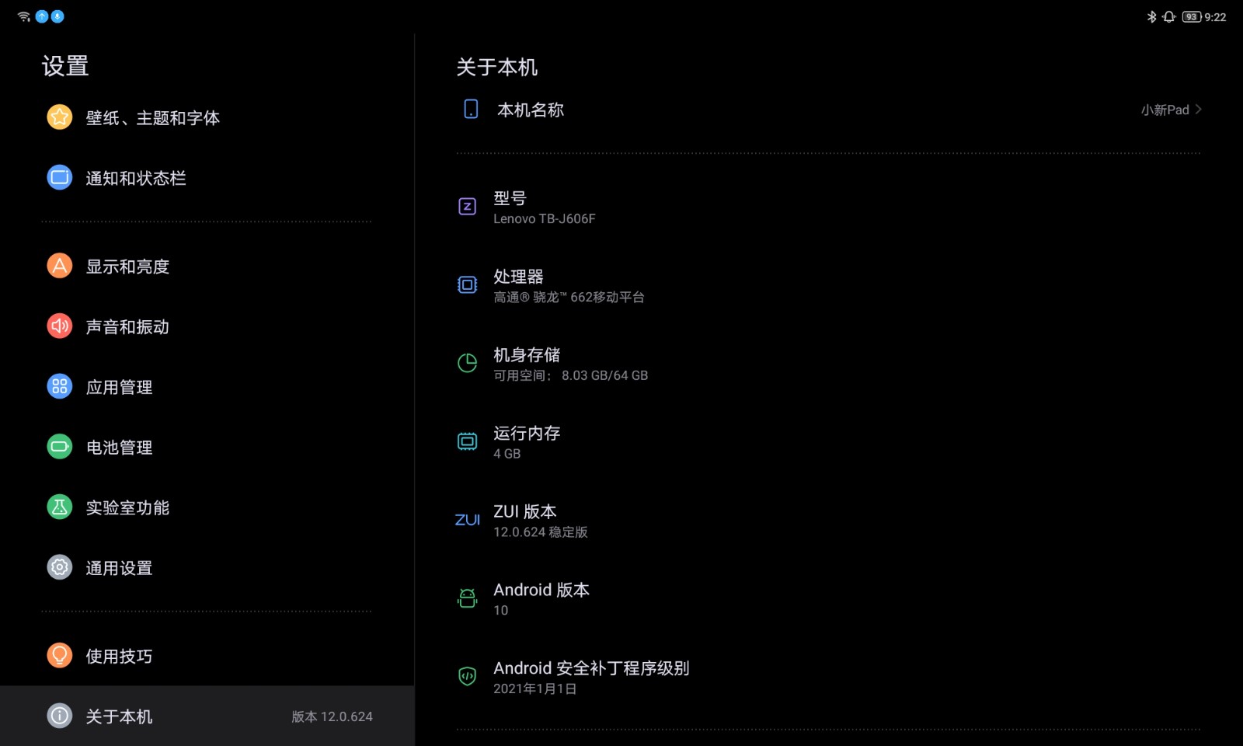Click the storage pie chart icon

pyautogui.click(x=467, y=363)
